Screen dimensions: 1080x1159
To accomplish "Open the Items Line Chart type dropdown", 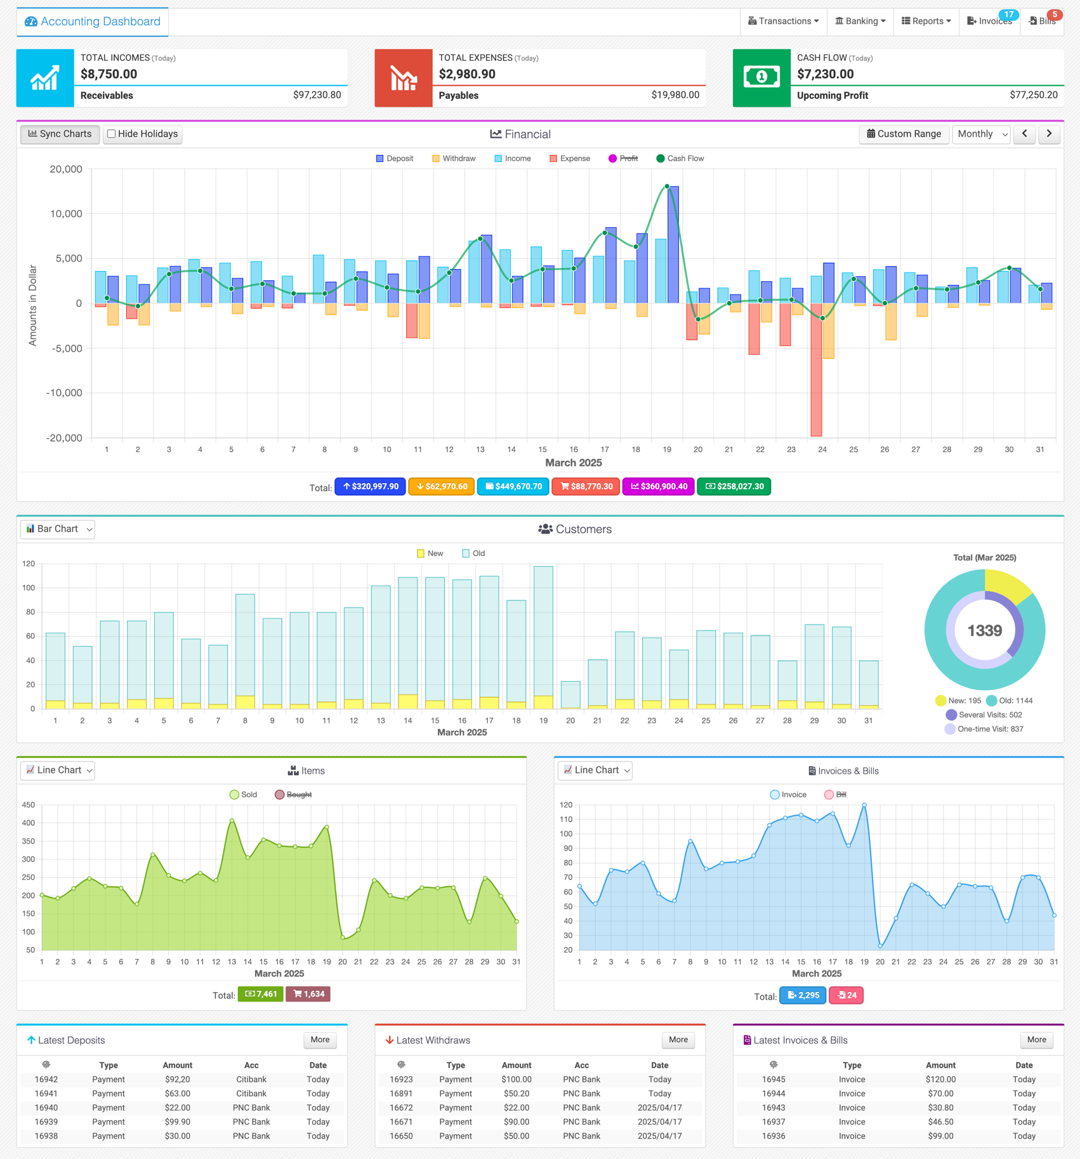I will [x=58, y=770].
